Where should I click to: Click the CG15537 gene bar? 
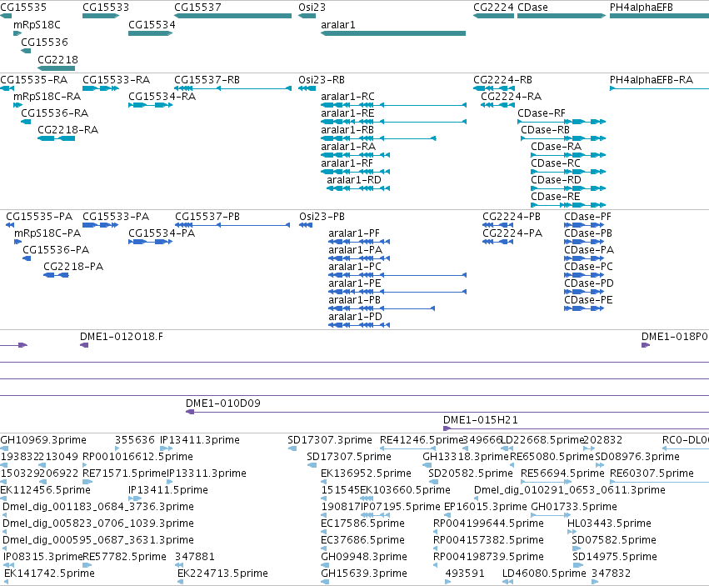233,16
